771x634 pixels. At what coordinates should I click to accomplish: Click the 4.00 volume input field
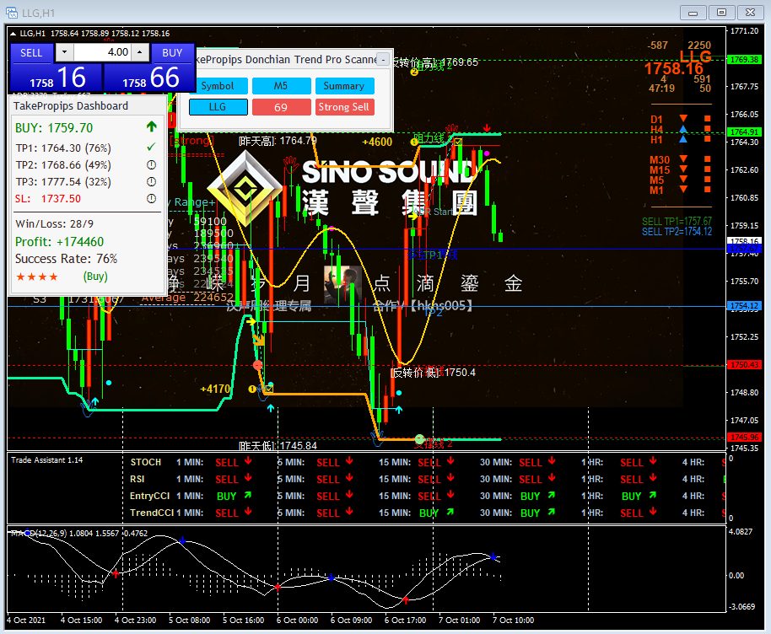click(102, 51)
